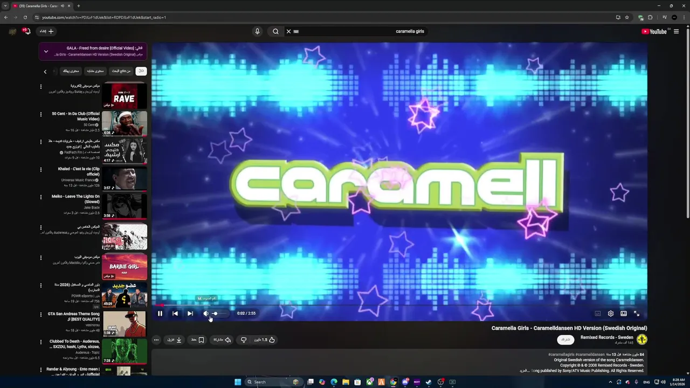Subscribe to Remixed Records - Sweden
The height and width of the screenshot is (388, 690).
[x=565, y=339]
